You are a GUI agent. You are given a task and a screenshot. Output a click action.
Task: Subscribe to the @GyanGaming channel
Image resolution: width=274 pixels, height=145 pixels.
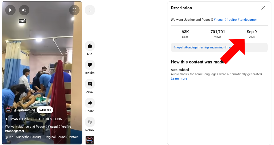[45, 110]
